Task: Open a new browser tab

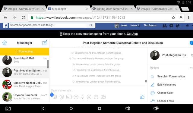Action: 185,9
